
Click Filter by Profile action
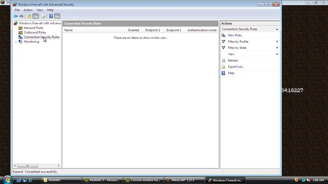tap(238, 42)
